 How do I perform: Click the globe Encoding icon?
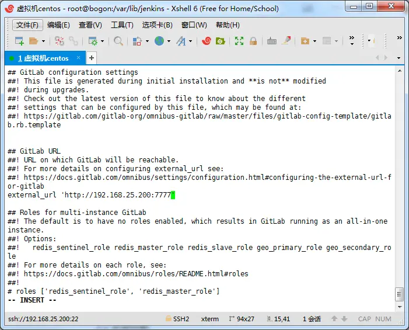[x=159, y=41]
